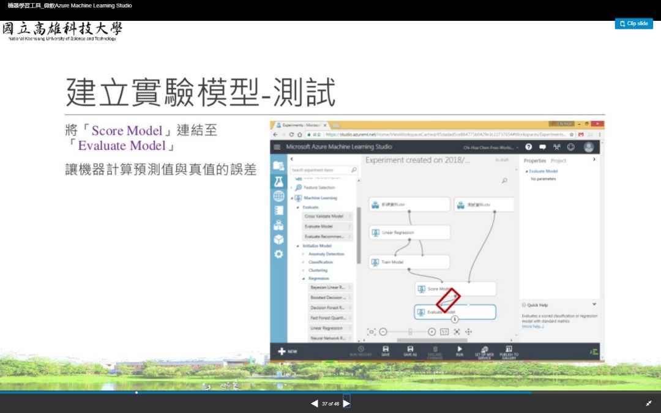
Task: Click the canvas horizontal scrollbar
Action: pyautogui.click(x=432, y=340)
